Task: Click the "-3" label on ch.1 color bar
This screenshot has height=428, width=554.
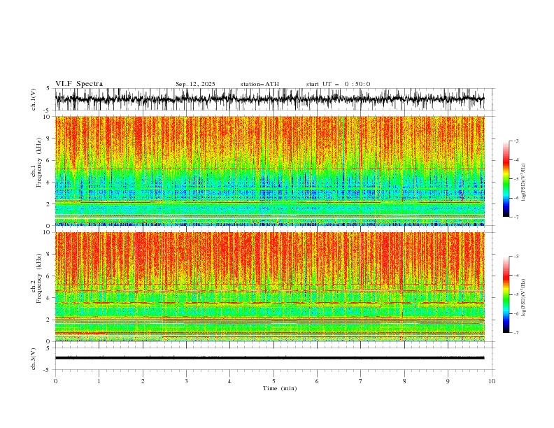Action: (x=516, y=141)
